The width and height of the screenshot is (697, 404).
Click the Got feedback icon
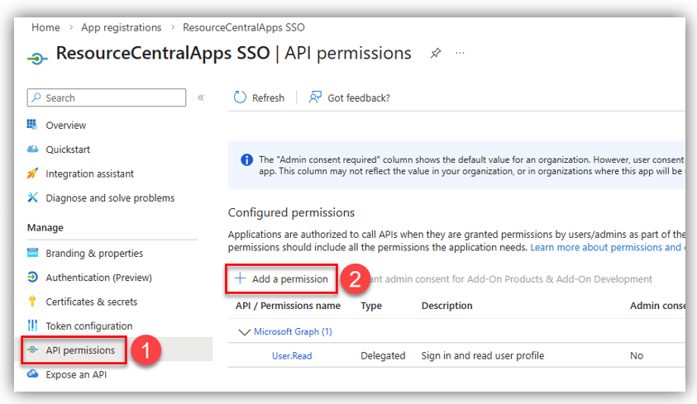click(x=315, y=97)
